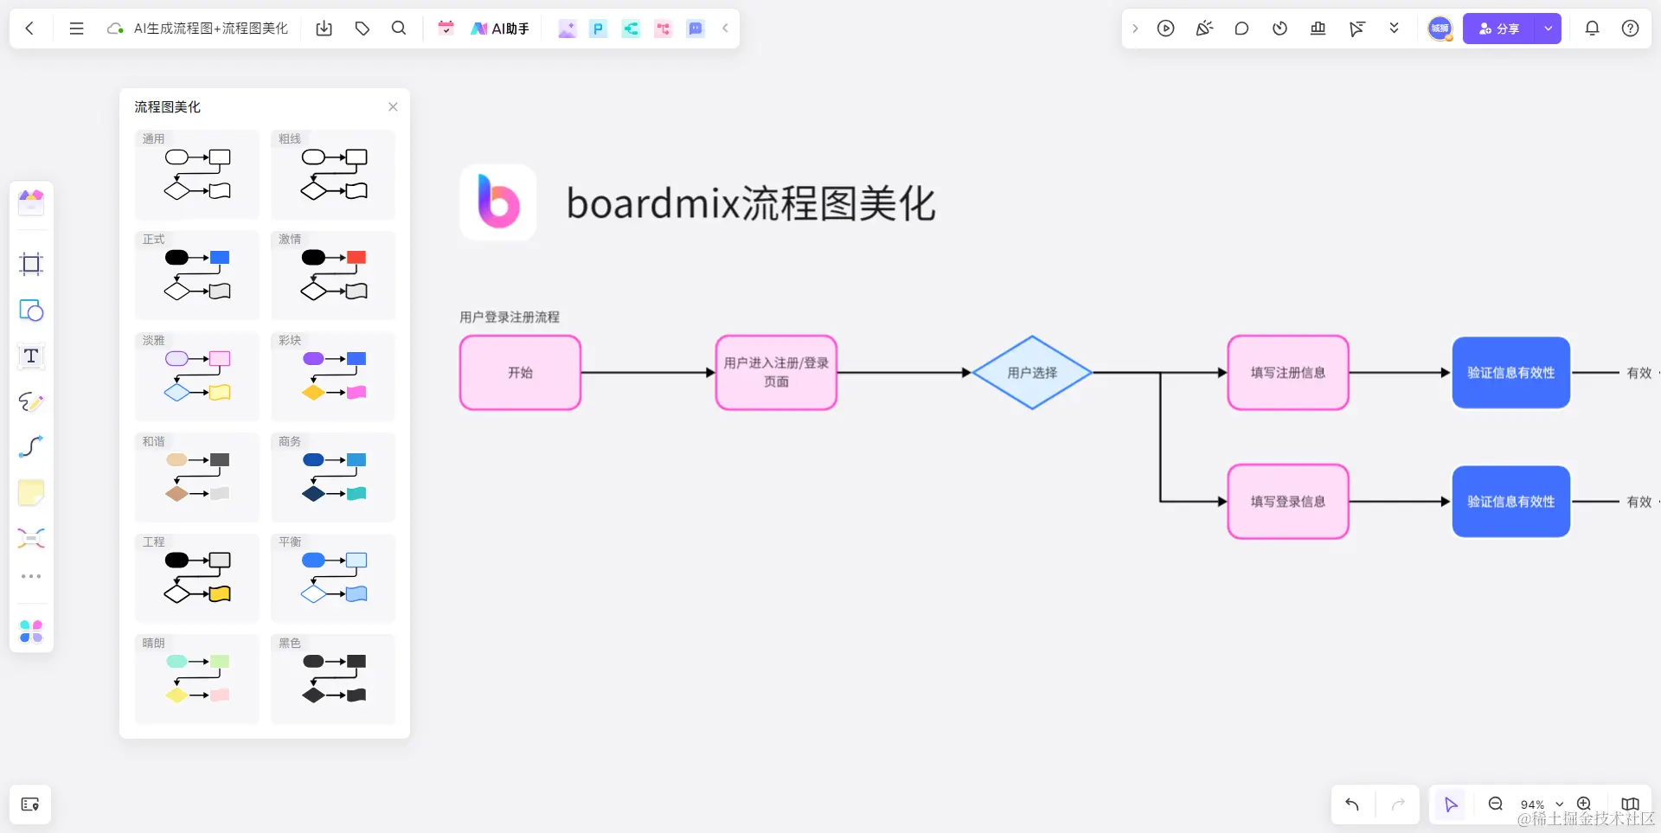Select the shapes tool
The image size is (1661, 833).
(31, 310)
